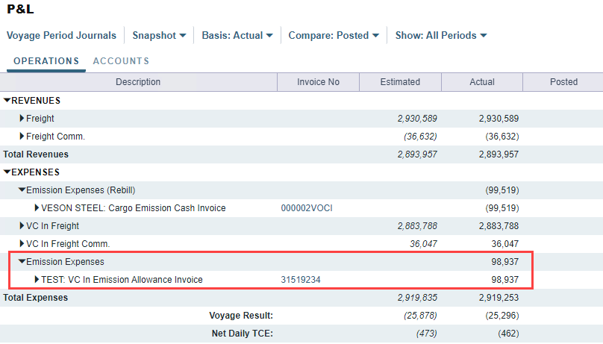Expand VESON STEEL Cargo Emission Cash Invoice
The image size is (603, 344).
coord(37,208)
